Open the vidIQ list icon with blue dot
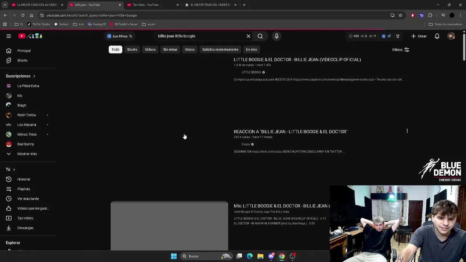 pyautogui.click(x=389, y=36)
